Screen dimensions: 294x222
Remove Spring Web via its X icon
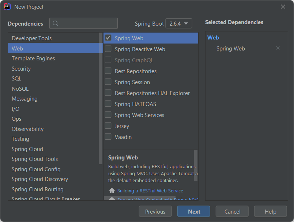pyautogui.click(x=278, y=48)
